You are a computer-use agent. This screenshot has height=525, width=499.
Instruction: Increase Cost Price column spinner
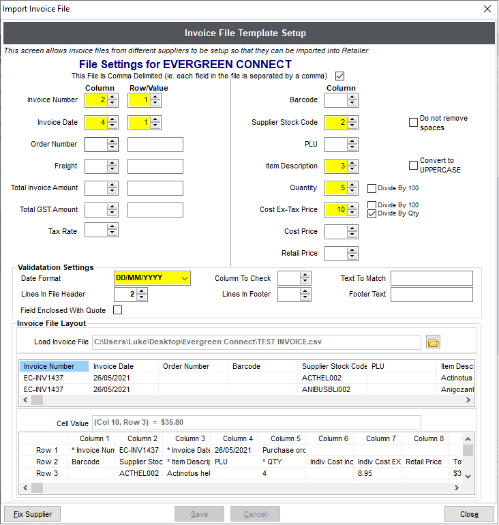(352, 228)
